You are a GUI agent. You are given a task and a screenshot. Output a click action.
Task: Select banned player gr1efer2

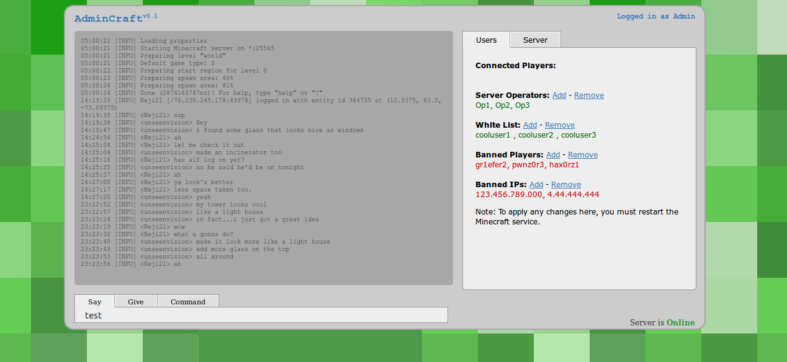click(490, 164)
